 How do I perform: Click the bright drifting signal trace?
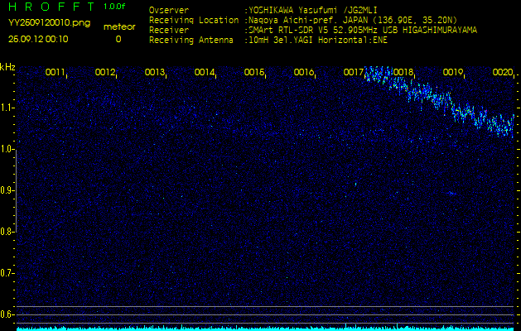coord(439,99)
